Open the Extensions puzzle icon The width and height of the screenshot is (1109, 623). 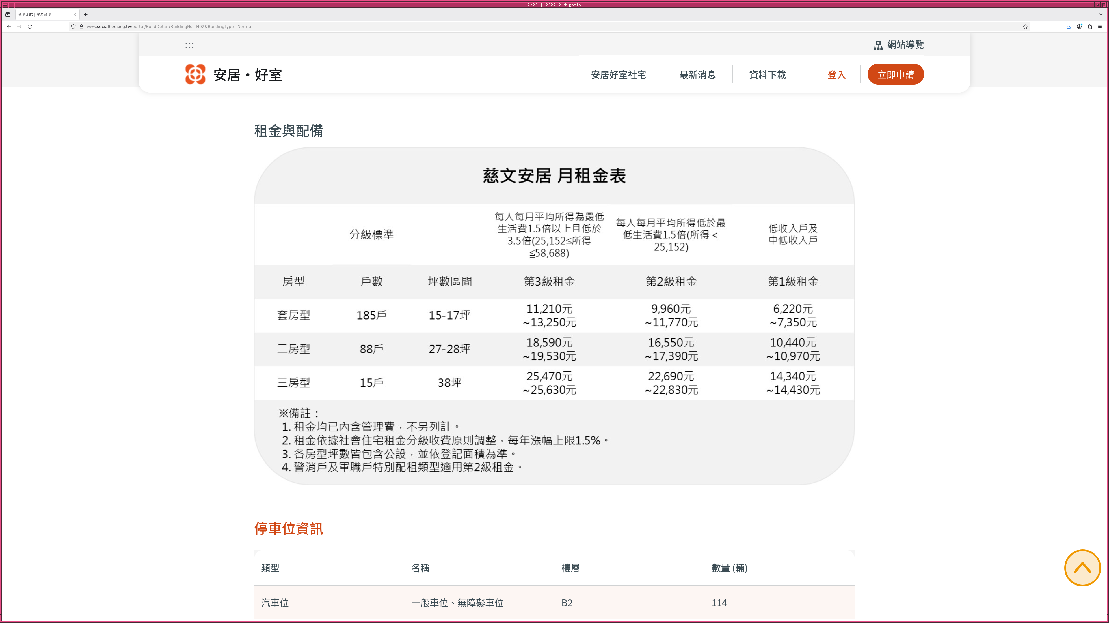[x=1090, y=26]
